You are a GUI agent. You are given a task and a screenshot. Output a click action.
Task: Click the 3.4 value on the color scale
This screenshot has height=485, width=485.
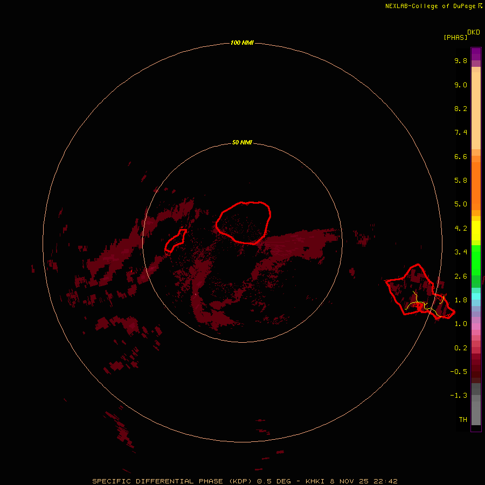(x=461, y=252)
